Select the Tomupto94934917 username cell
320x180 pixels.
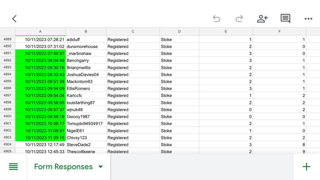tap(86, 123)
